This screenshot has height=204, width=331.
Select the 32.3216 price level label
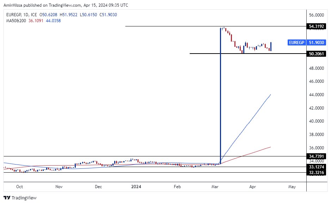pyautogui.click(x=316, y=173)
